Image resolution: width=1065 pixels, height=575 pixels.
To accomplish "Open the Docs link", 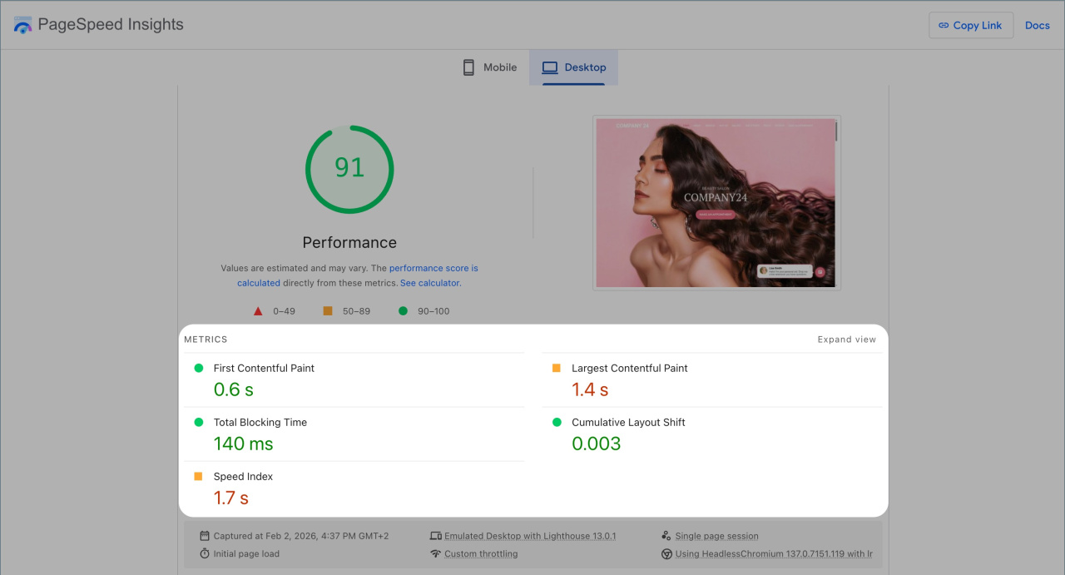I will click(x=1037, y=25).
